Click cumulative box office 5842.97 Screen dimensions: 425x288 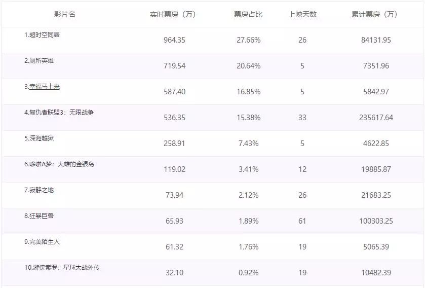[x=376, y=92]
